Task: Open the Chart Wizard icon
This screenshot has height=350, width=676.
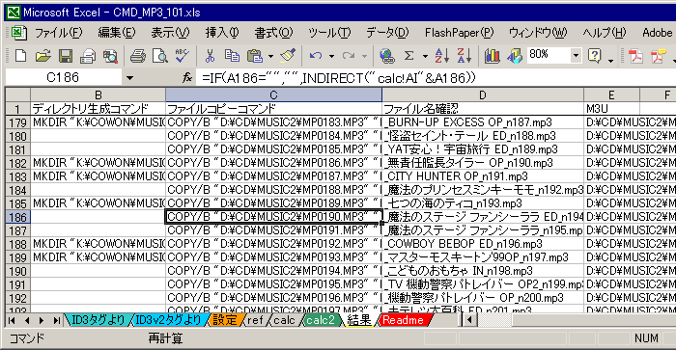Action: tap(492, 56)
